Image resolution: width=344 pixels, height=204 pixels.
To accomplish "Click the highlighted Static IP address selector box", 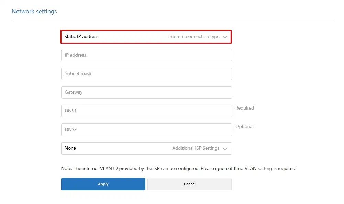I will tap(146, 37).
